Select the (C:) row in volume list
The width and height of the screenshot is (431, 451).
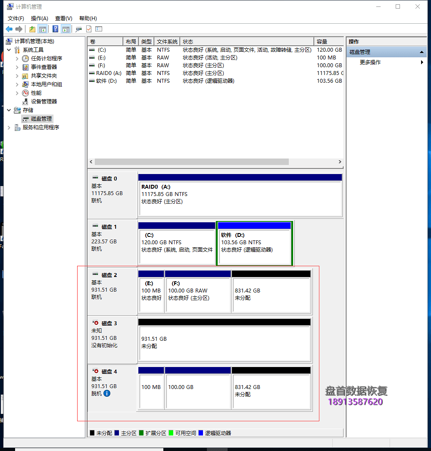[215, 50]
